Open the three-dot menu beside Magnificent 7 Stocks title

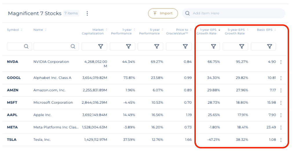click(87, 13)
